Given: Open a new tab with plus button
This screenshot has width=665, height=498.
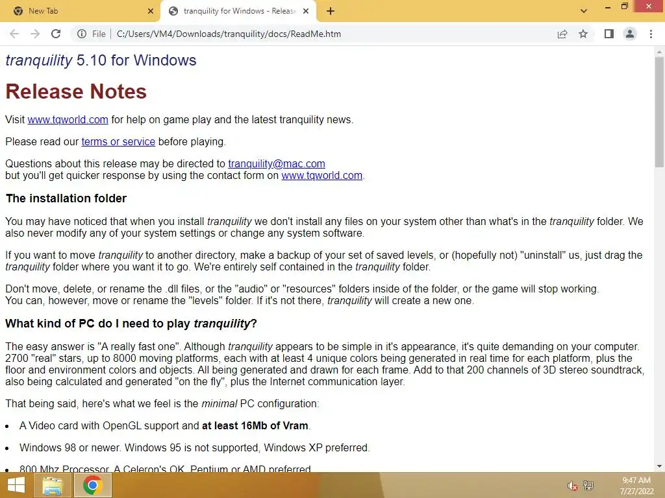Looking at the screenshot, I should point(331,11).
